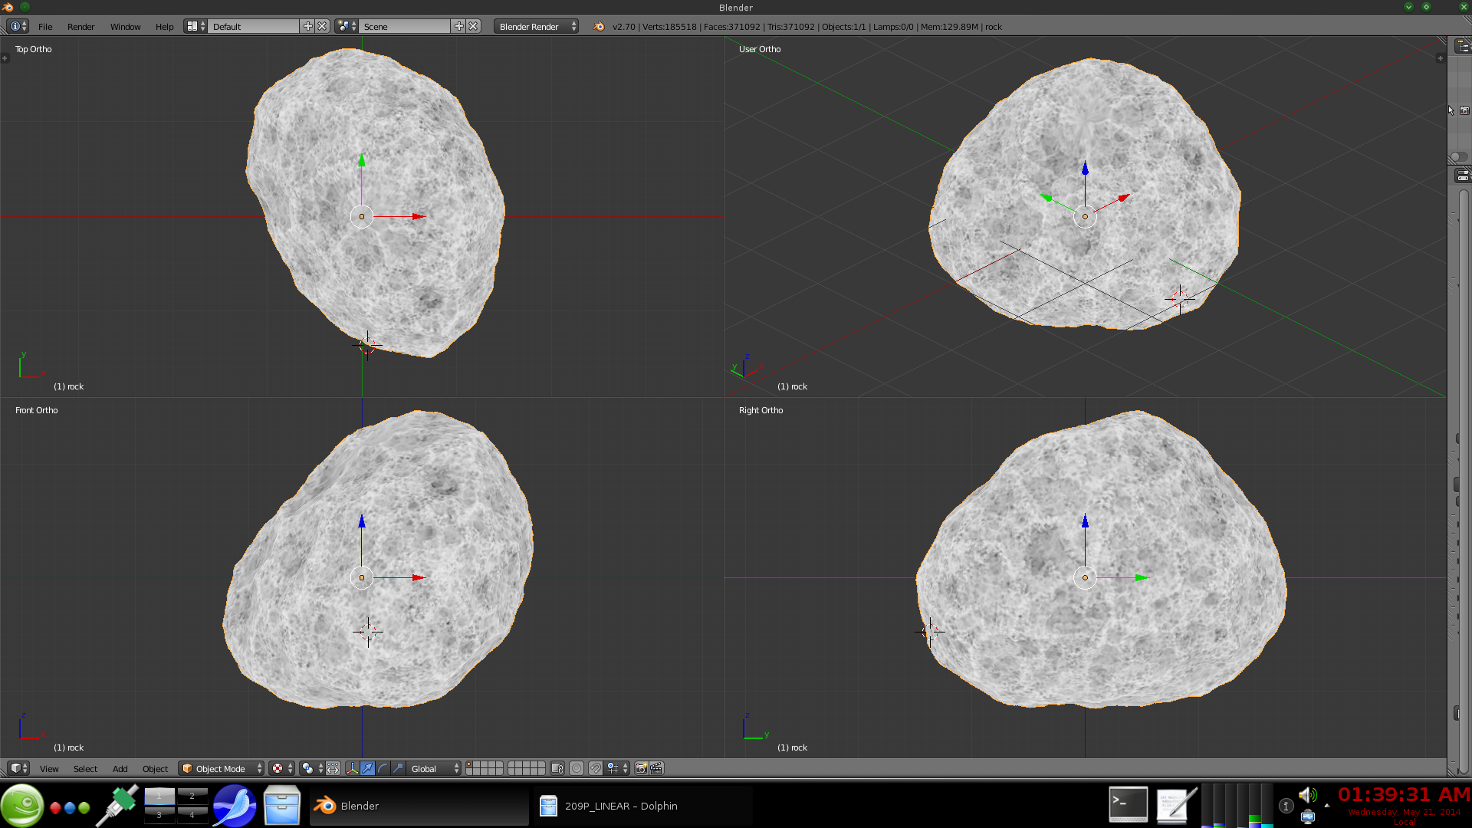
Task: Render OpenGL animation of viewport
Action: coord(656,768)
